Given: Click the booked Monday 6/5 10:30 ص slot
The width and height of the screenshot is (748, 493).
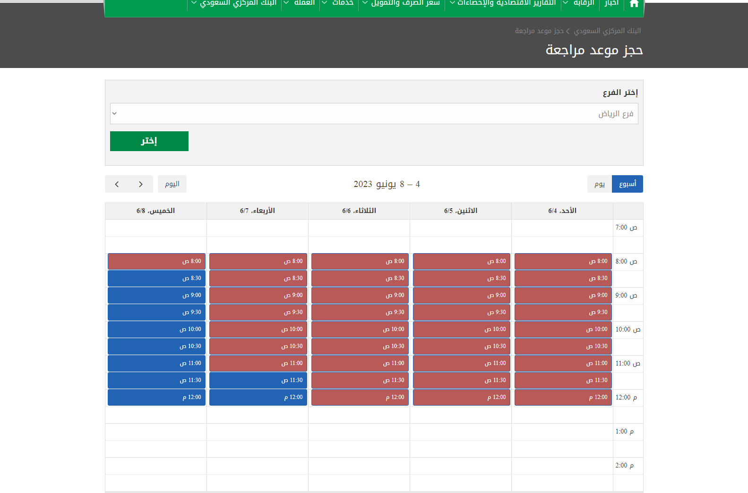Looking at the screenshot, I should [x=462, y=347].
